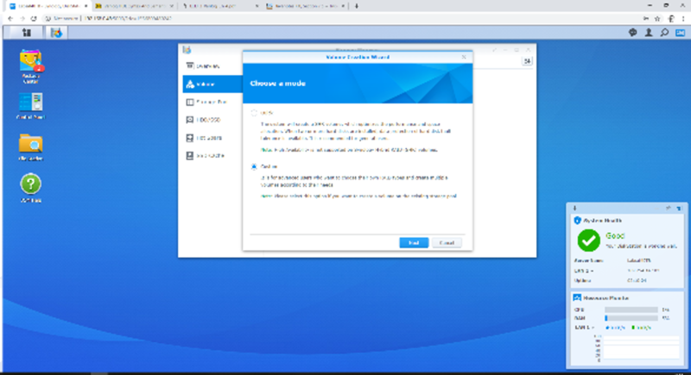Switch to the second browser tab
This screenshot has height=375, width=691.
click(x=135, y=6)
